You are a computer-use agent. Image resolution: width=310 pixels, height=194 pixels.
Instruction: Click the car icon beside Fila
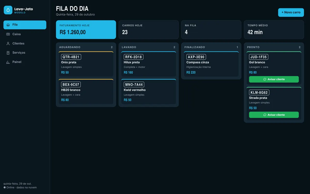point(8,25)
